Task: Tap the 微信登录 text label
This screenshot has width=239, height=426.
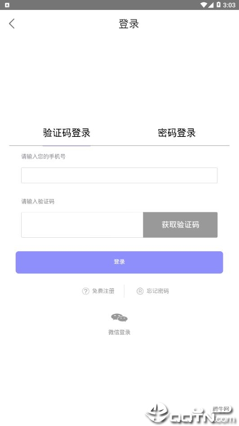Action: (x=119, y=332)
